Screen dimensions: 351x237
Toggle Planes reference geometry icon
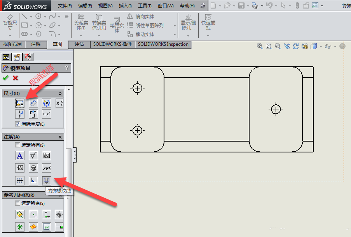20,215
